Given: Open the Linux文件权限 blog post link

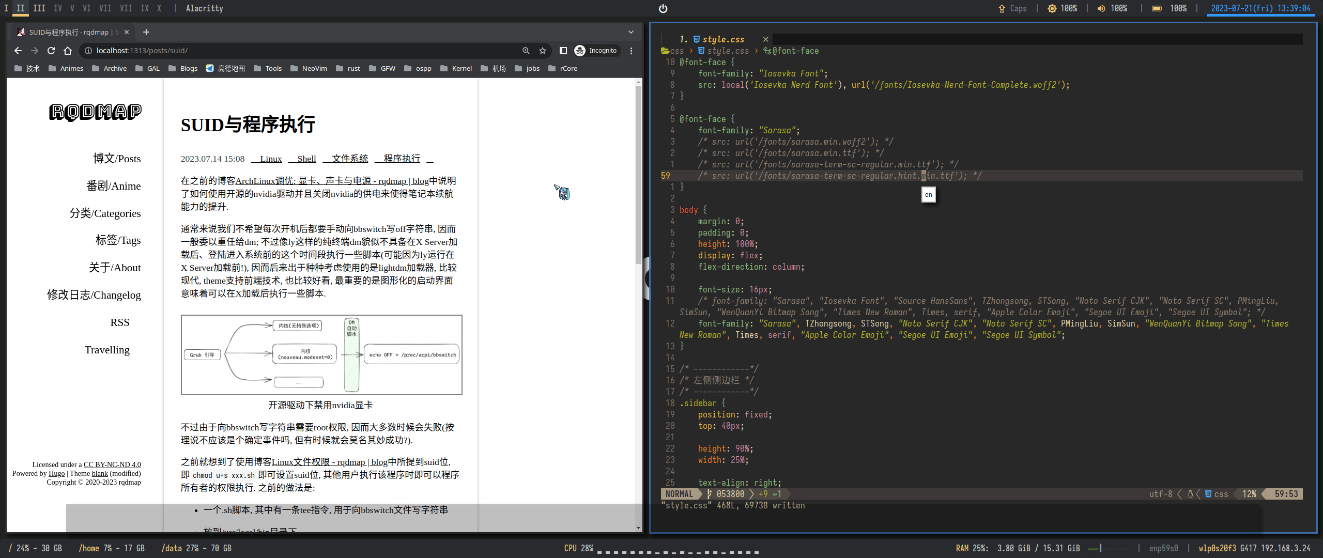Looking at the screenshot, I should [x=330, y=462].
